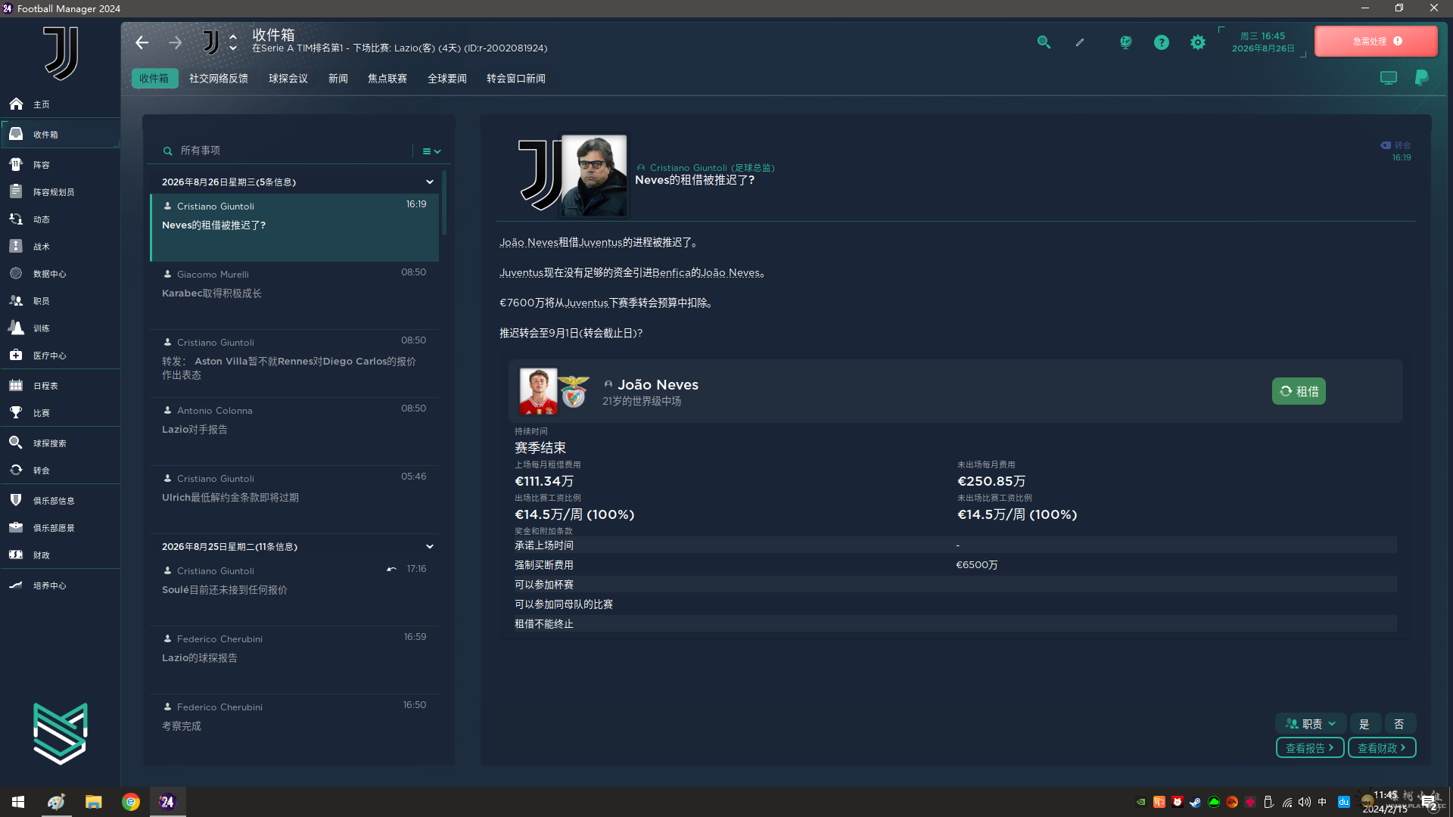Switch to 新闻 tab
The image size is (1453, 817).
coord(338,79)
